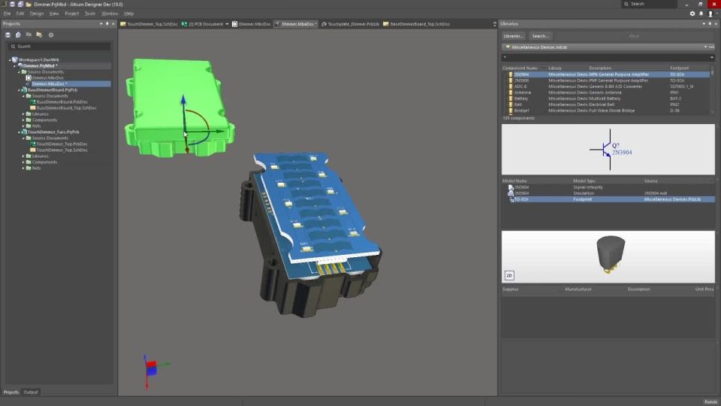The width and height of the screenshot is (721, 406).
Task: Open project folder icon with arrow
Action: [x=39, y=35]
